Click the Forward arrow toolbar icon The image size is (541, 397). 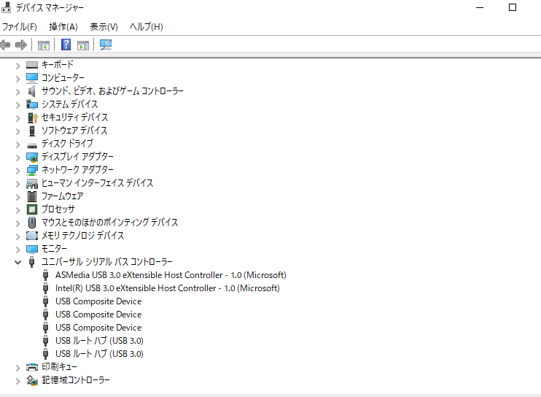21,45
